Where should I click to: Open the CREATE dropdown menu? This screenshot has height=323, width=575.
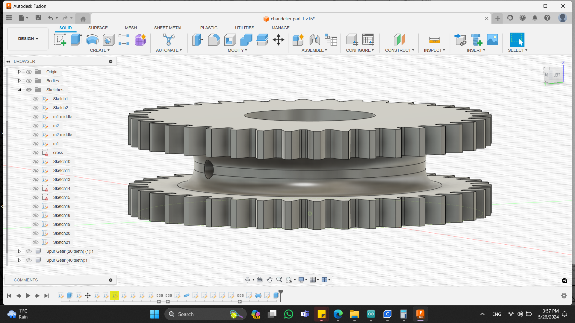100,50
